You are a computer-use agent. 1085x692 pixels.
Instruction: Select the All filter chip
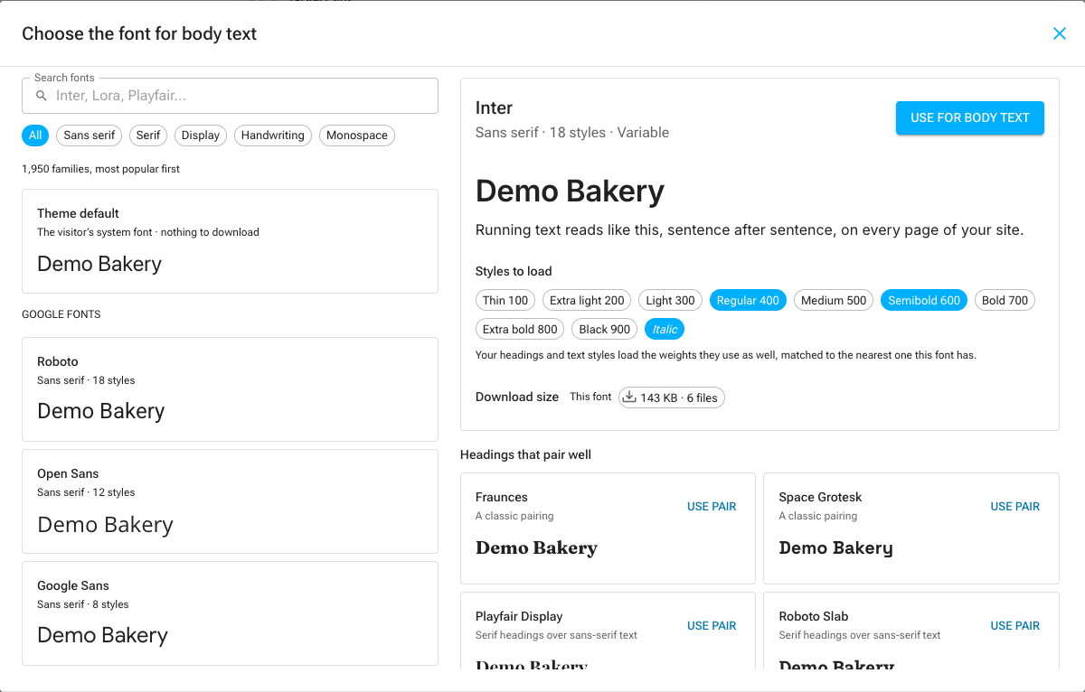point(35,136)
